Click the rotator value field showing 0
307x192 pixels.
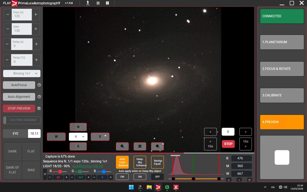click(x=228, y=132)
